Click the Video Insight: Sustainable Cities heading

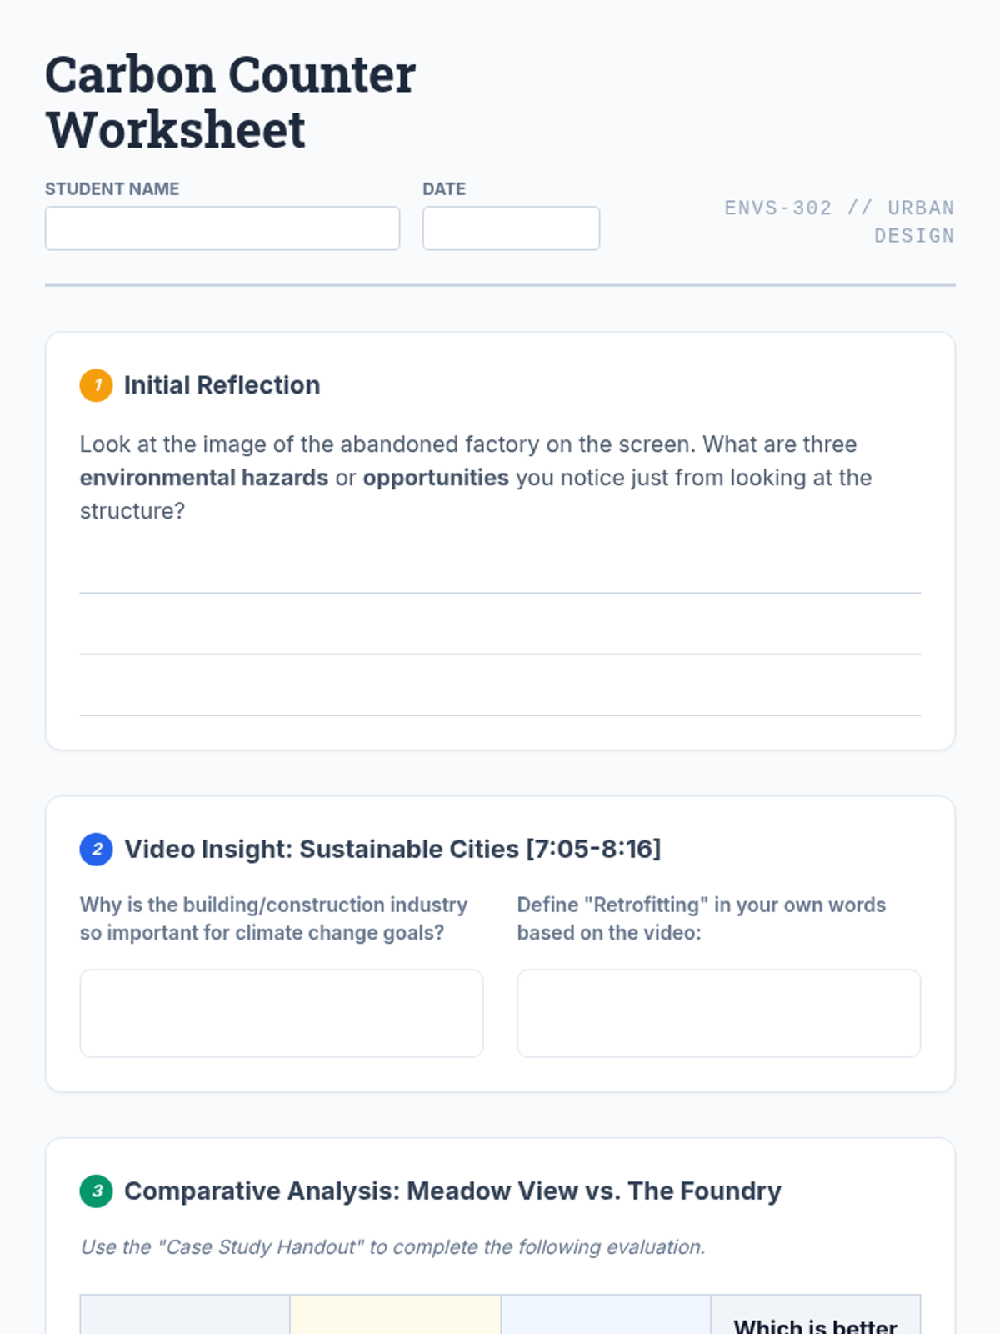pos(392,849)
